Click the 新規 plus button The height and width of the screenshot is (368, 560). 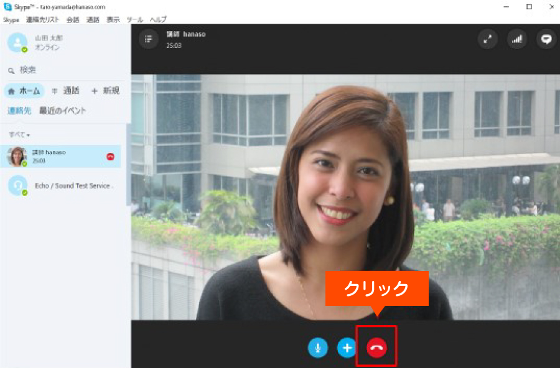105,91
